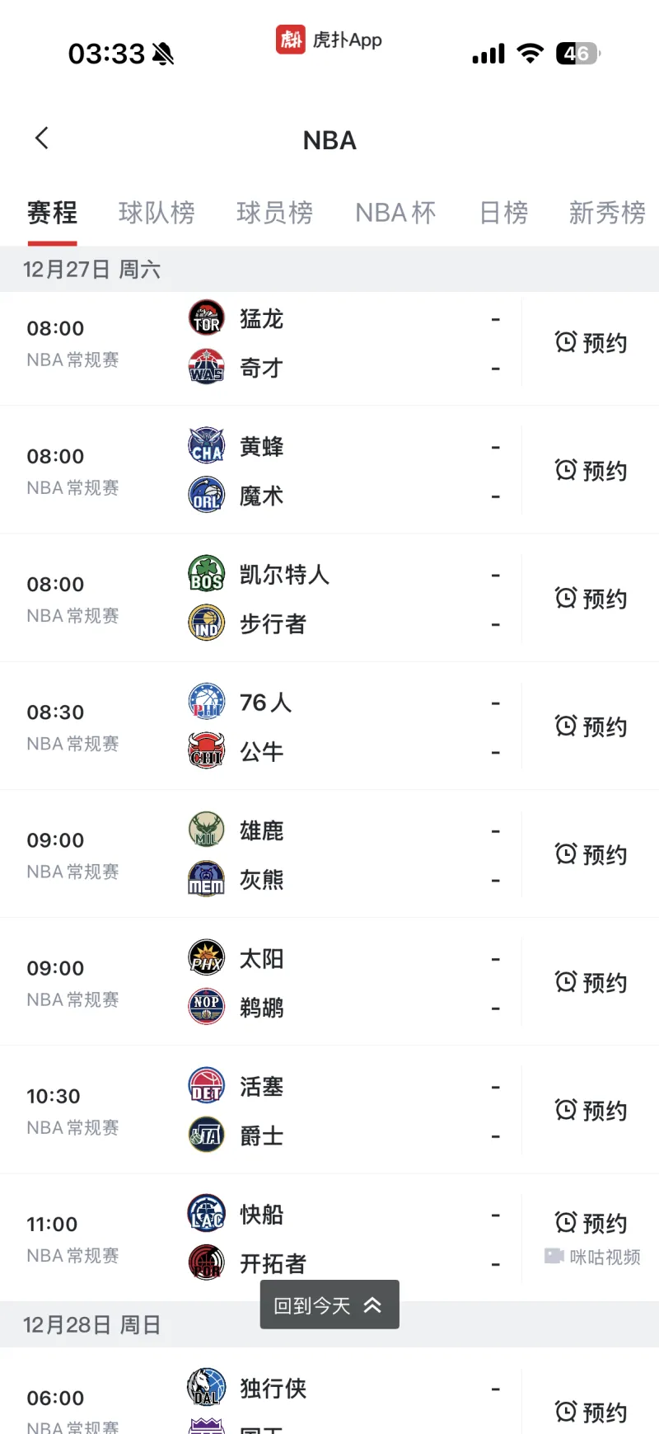Toggle reminder for the 猛龙 vs 奇才 game
Viewport: 659px width, 1434px height.
pos(591,343)
